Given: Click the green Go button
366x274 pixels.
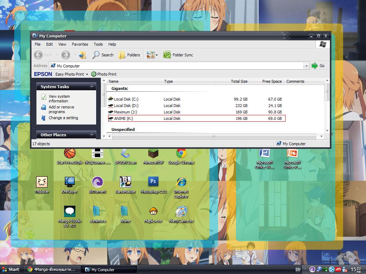Looking at the screenshot, I should 318,66.
